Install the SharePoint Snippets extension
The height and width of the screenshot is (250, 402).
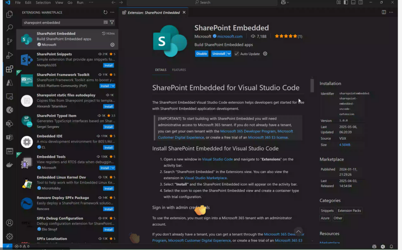(x=108, y=66)
